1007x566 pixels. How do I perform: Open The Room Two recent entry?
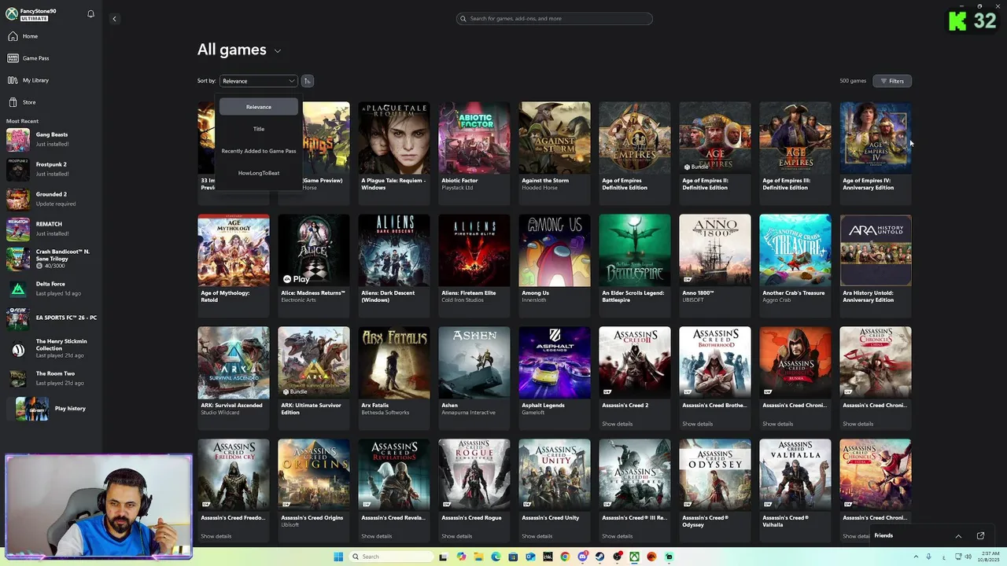[51, 378]
